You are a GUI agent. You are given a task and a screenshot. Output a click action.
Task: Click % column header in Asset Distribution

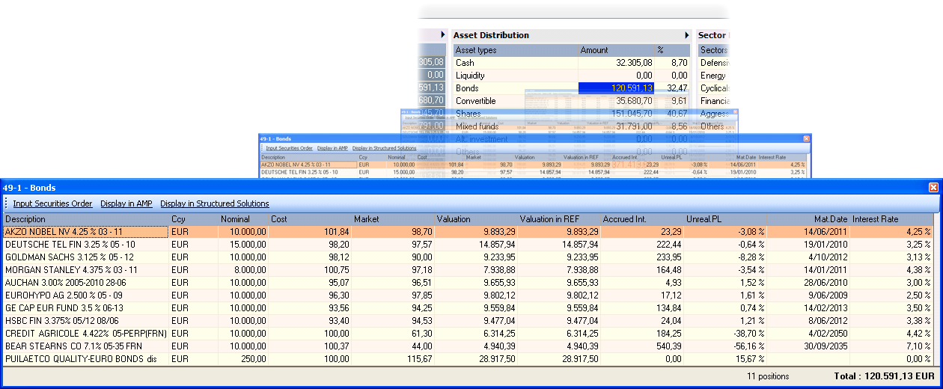[673, 50]
